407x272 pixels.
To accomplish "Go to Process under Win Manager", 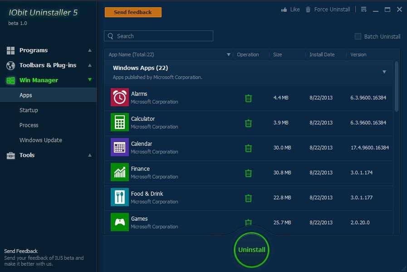I will (x=29, y=125).
